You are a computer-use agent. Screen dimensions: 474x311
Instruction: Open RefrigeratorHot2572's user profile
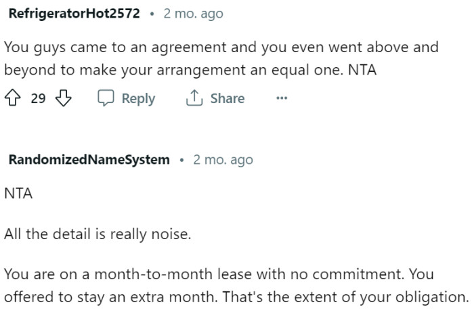coord(74,14)
